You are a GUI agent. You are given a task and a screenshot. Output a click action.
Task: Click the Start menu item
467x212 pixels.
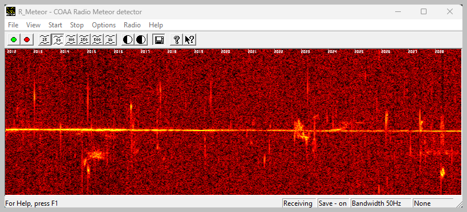(x=55, y=25)
